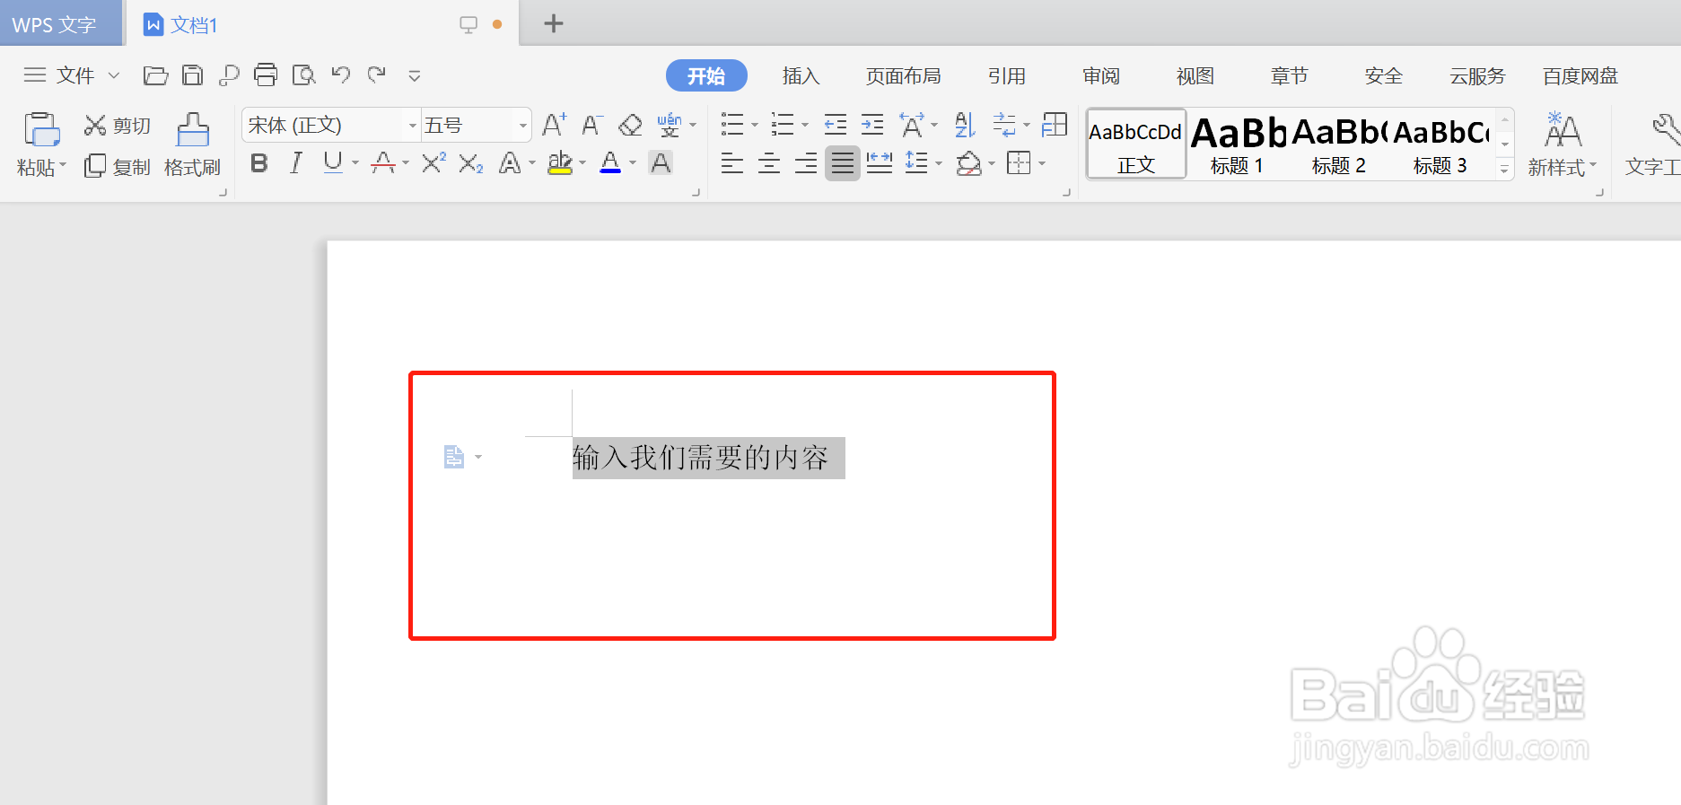Viewport: 1681px width, 805px height.
Task: Open the 云服务 tab
Action: (x=1477, y=75)
